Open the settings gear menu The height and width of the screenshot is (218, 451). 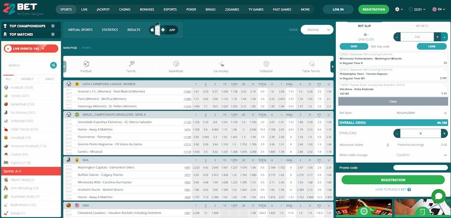coord(397,9)
